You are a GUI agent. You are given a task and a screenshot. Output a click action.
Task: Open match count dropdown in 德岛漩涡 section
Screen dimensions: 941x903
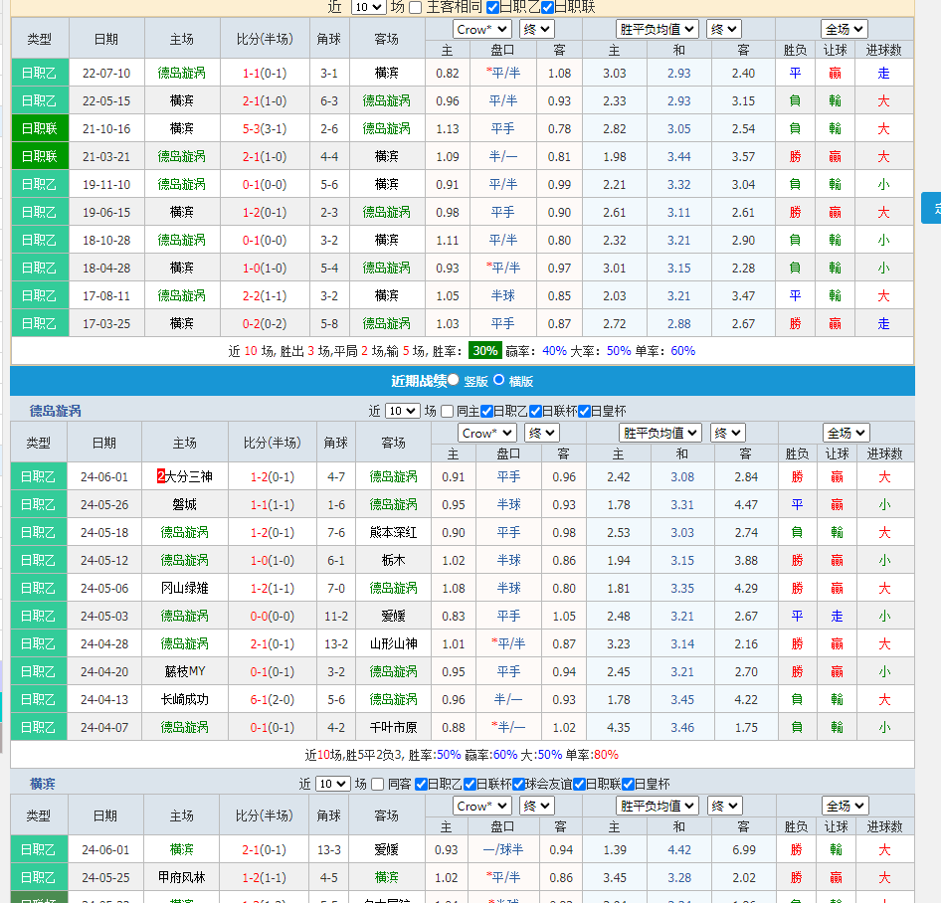(x=402, y=411)
